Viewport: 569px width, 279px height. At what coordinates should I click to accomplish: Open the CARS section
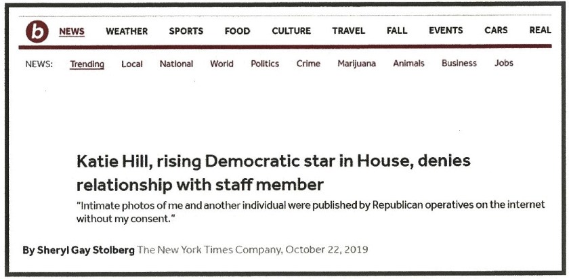[496, 31]
